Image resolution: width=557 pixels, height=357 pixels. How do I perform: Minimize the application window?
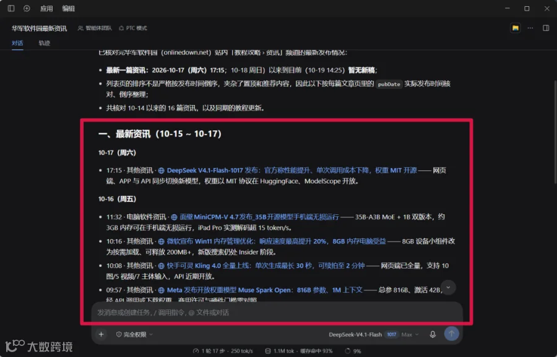point(507,8)
